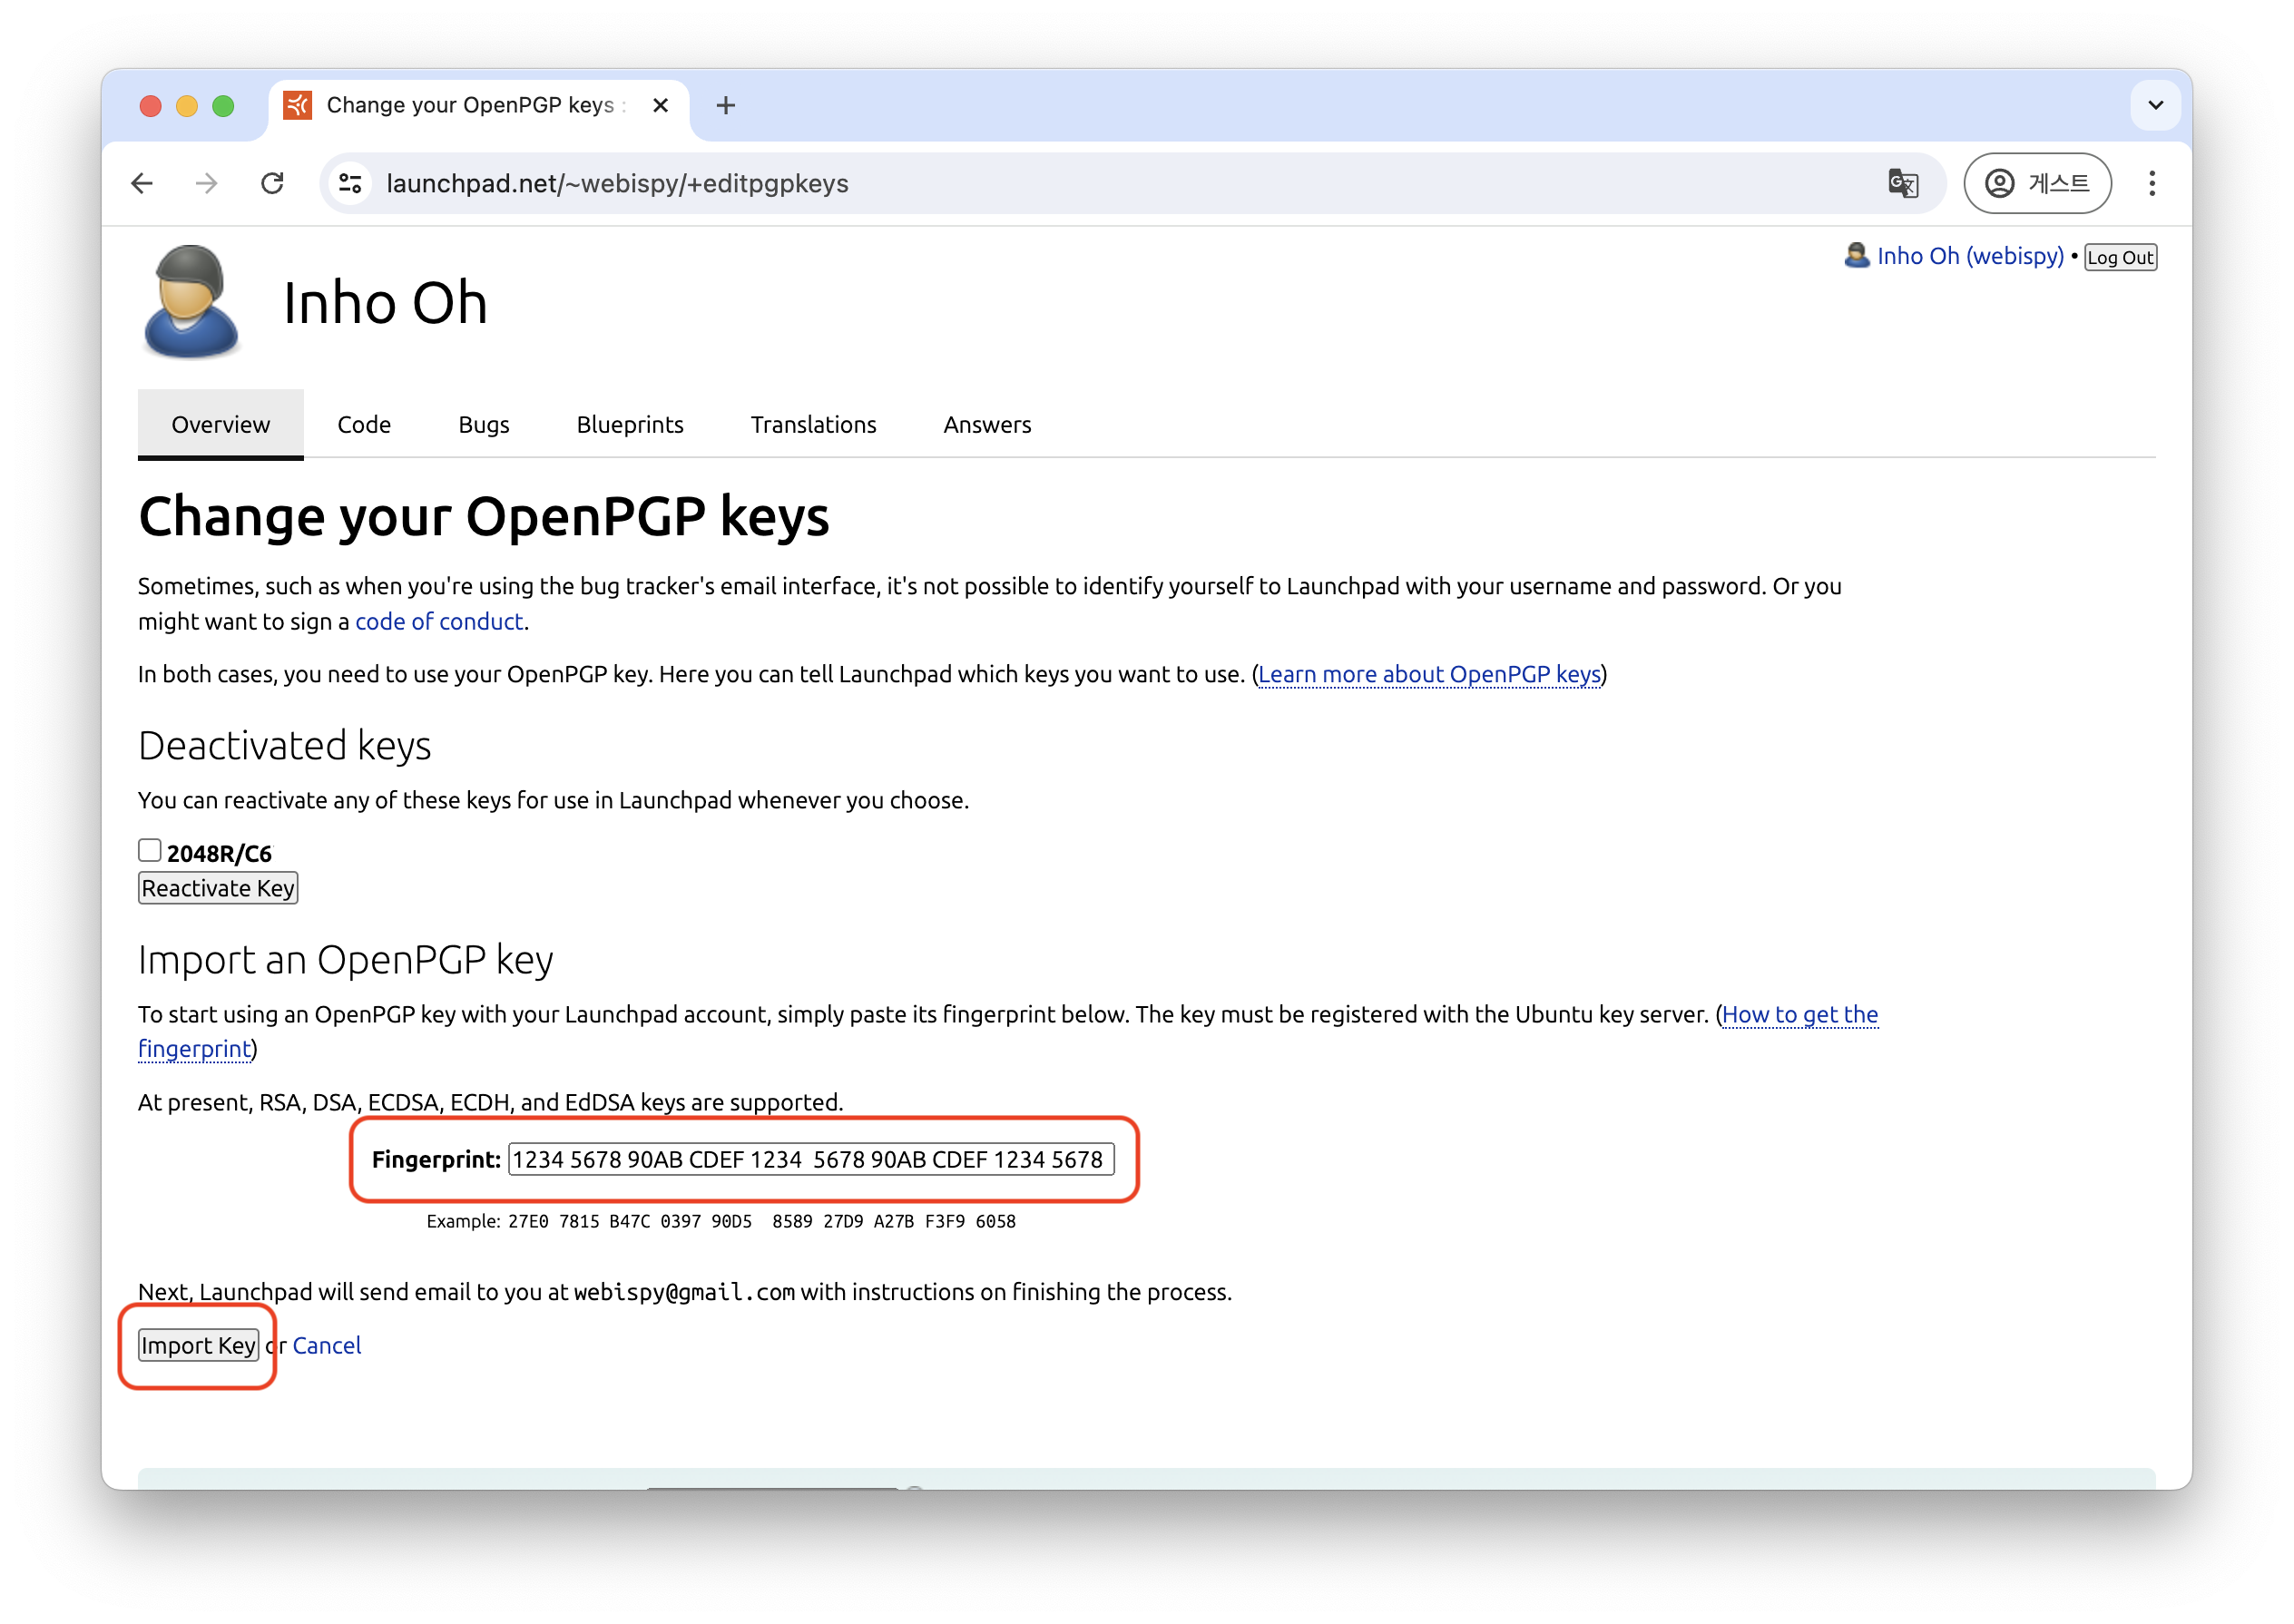Click the Import an OpenPGP key heading
The image size is (2294, 1624).
346,961
